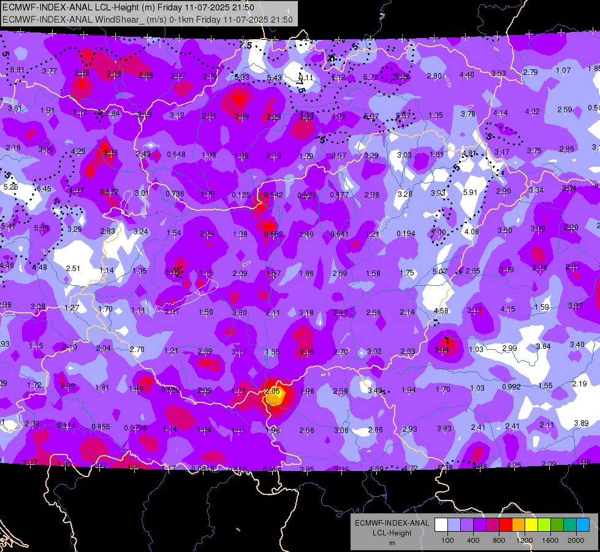The height and width of the screenshot is (552, 600).
Task: Click the legend title ECMWF-INDEX-ANAL
Action: [392, 523]
